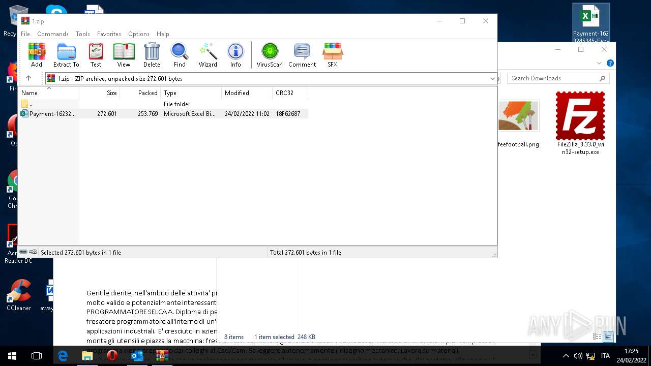Viewport: 651px width, 366px height.
Task: Click the key icon in WinRAR status bar
Action: coord(33,252)
